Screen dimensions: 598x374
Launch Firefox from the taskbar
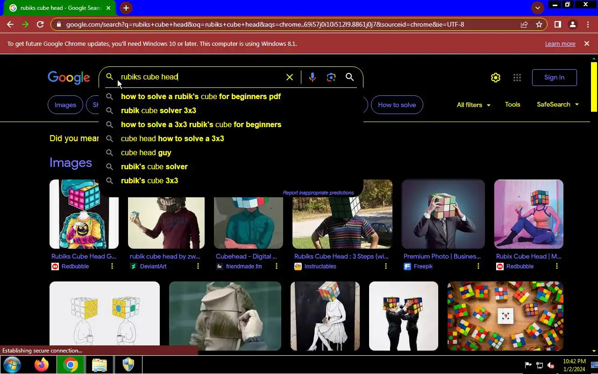click(x=42, y=365)
